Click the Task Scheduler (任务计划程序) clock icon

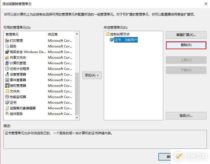pyautogui.click(x=7, y=69)
